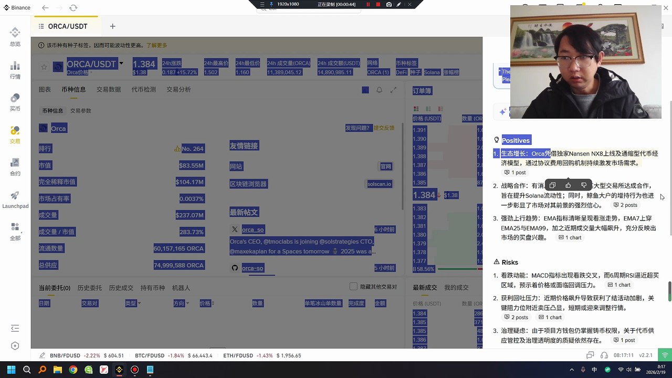The height and width of the screenshot is (378, 672).
Task: Open the orca-so GitHub link
Action: click(253, 268)
